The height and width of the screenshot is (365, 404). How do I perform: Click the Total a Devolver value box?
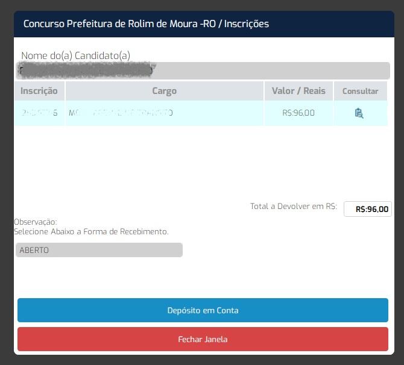point(368,209)
